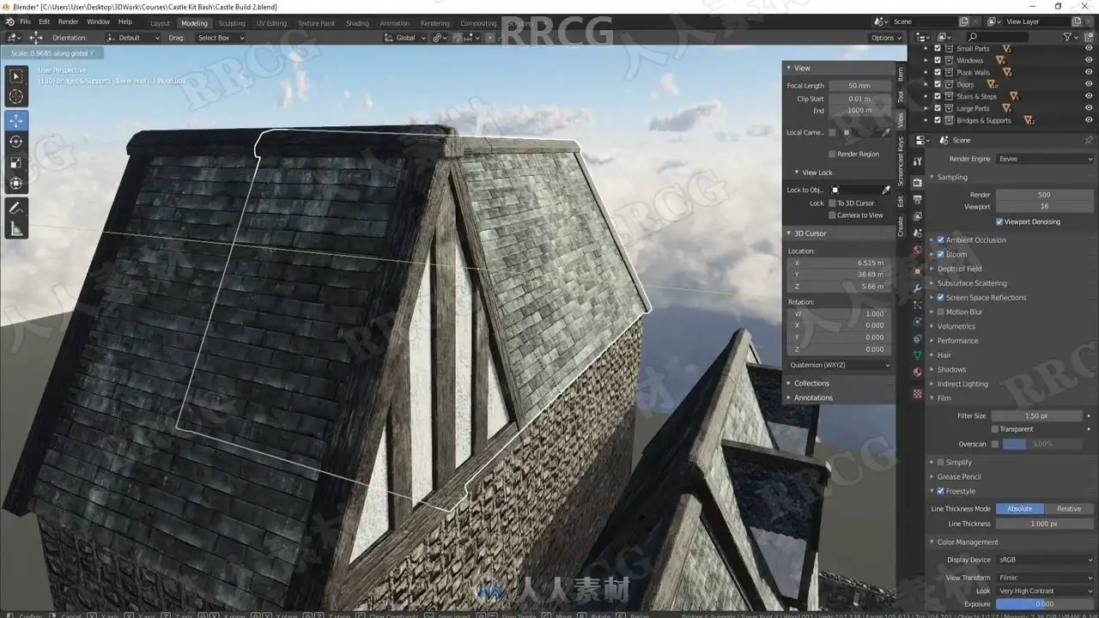Expand the Large Parts collection in outliner

926,109
